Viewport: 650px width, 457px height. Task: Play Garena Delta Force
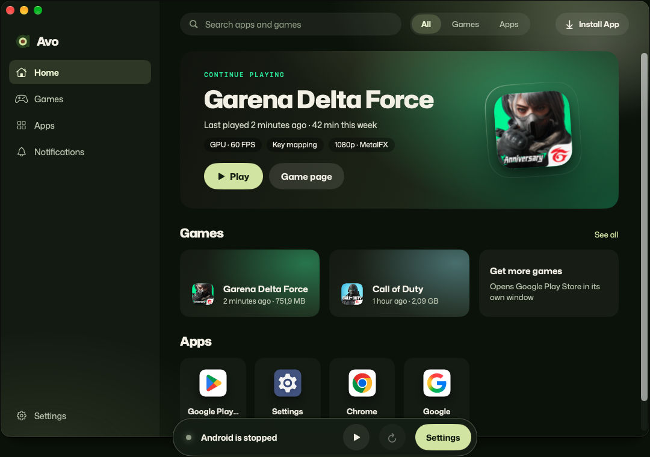coord(234,177)
